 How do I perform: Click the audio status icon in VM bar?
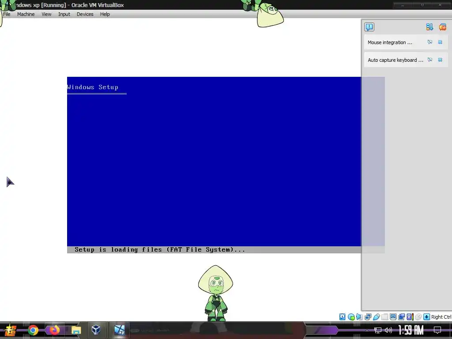tap(359, 317)
